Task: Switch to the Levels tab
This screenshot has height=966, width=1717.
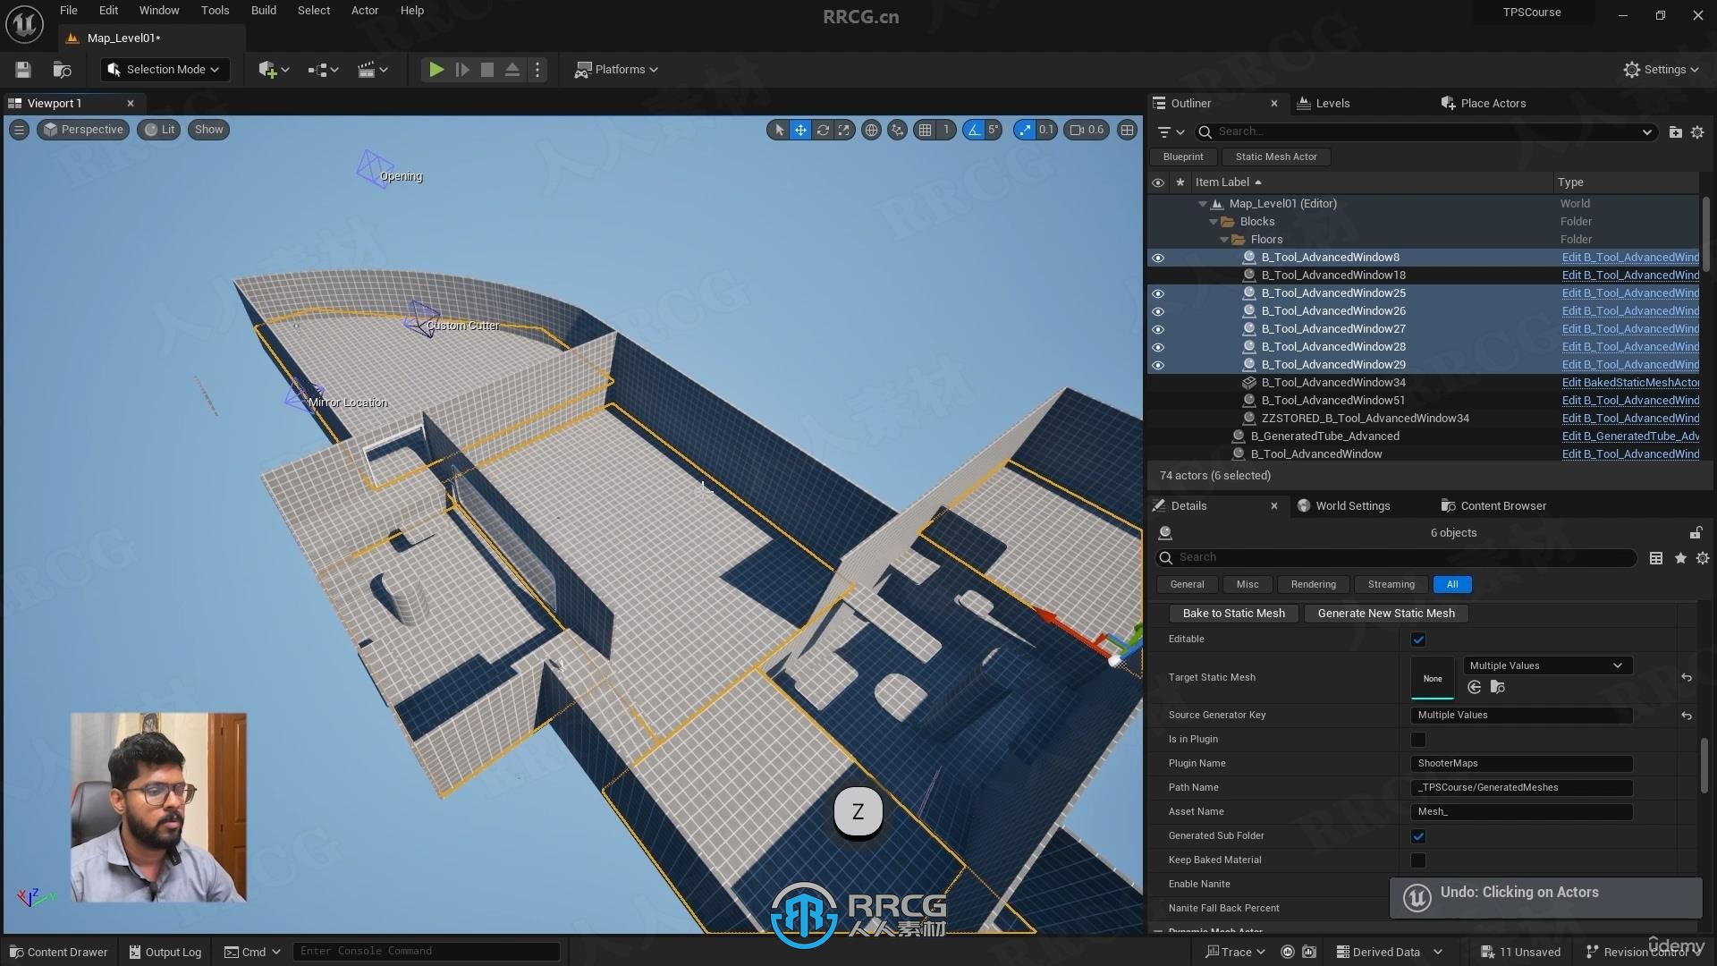Action: coord(1324,104)
